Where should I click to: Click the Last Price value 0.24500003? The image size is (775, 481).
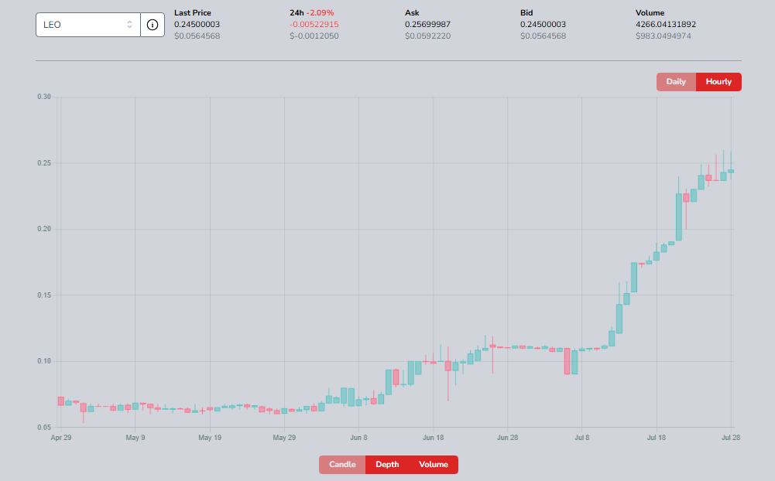197,24
